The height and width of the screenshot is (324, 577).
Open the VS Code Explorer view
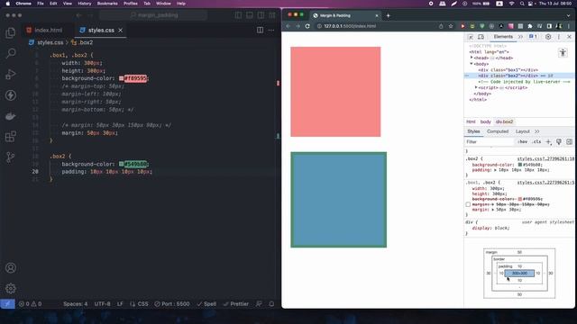point(11,33)
